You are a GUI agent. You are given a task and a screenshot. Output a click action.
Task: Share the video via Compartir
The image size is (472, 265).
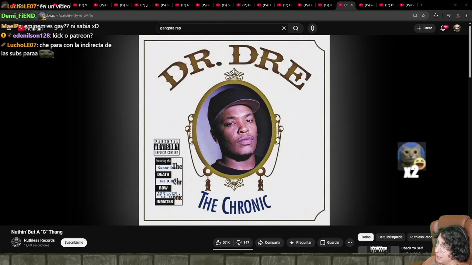[x=269, y=243]
